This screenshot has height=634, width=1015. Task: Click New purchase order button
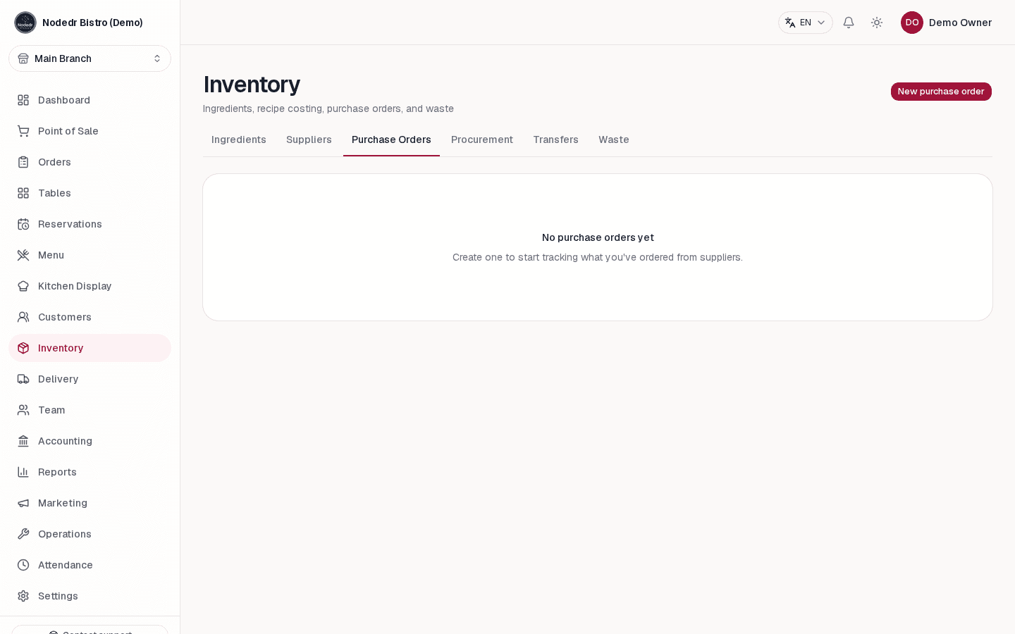coord(941,92)
